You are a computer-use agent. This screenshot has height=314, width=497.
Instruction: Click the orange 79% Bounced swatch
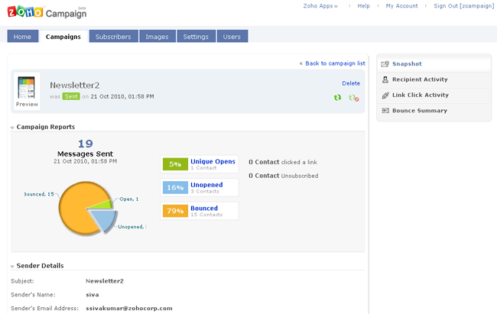point(174,211)
